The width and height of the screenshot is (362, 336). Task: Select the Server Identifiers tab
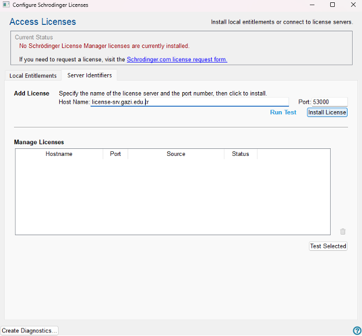(89, 75)
